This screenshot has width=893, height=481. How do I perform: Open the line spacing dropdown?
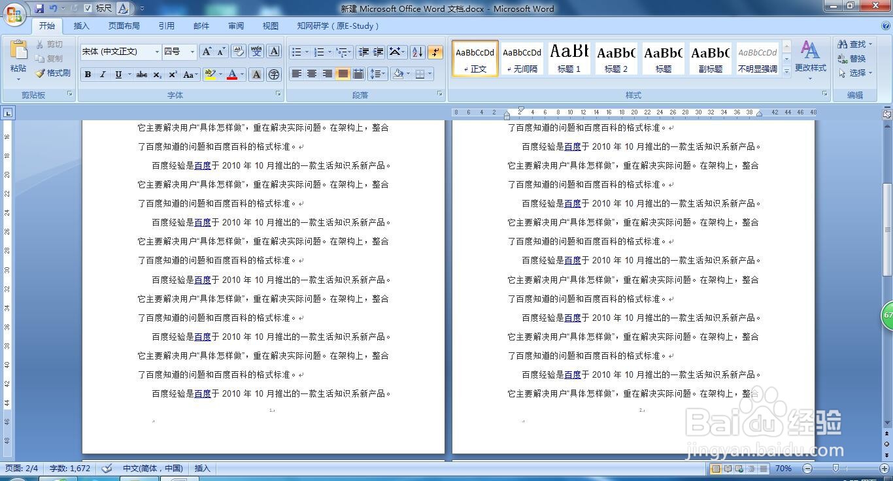tap(377, 74)
